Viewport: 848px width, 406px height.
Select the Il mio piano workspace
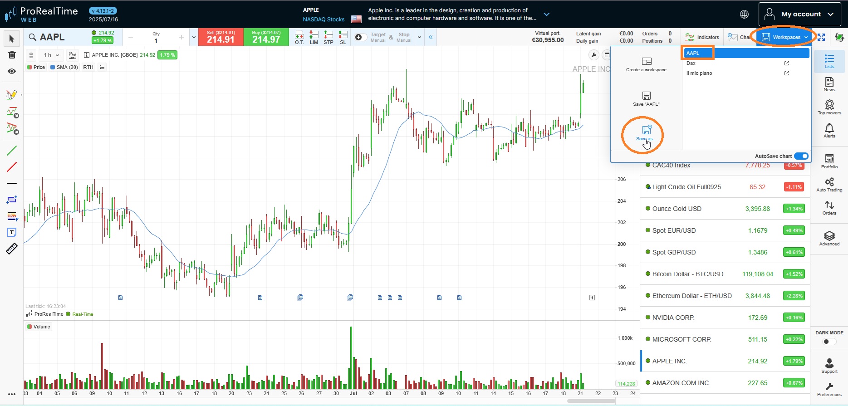(x=746, y=73)
